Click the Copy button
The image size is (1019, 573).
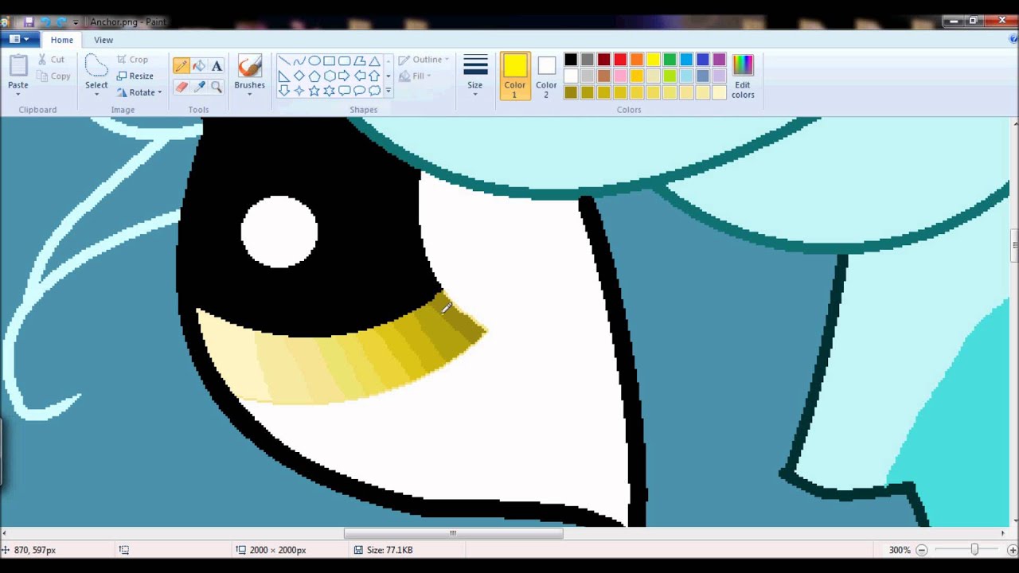pos(54,76)
